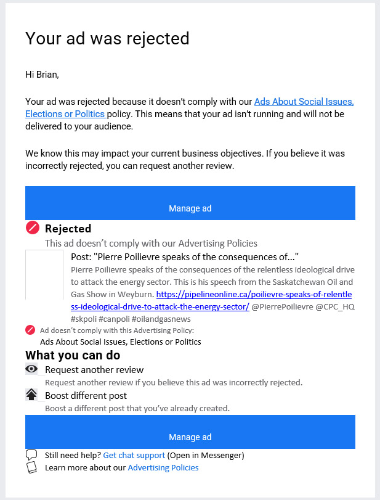Select the Boost different post option title
Screen dimensions: 380x500
(x=86, y=395)
